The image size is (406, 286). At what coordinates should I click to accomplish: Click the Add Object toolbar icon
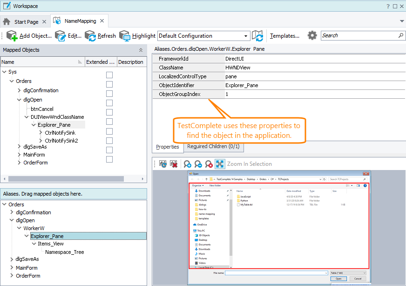click(x=12, y=36)
